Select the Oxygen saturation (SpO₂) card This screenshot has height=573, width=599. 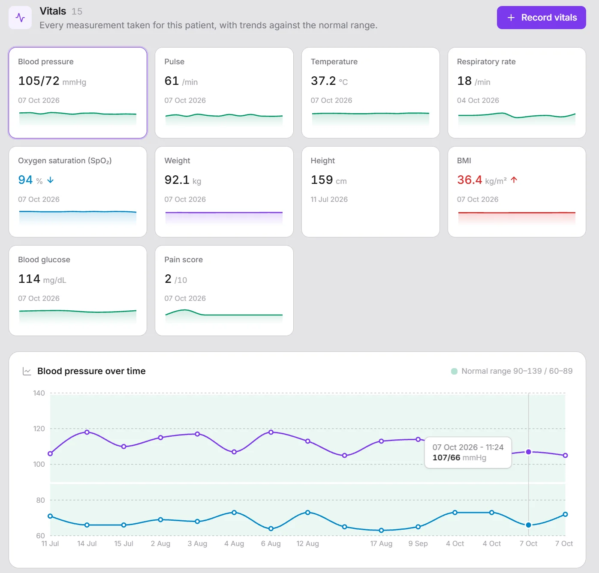78,192
